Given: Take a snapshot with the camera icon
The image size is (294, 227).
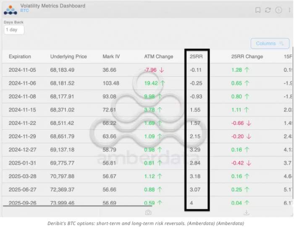Looking at the screenshot, I should point(148,213).
